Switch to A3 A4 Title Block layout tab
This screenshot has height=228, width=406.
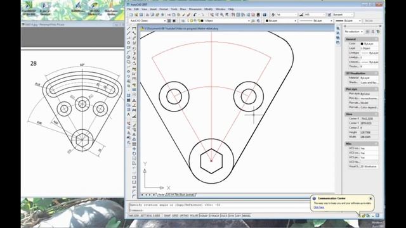[181, 194]
